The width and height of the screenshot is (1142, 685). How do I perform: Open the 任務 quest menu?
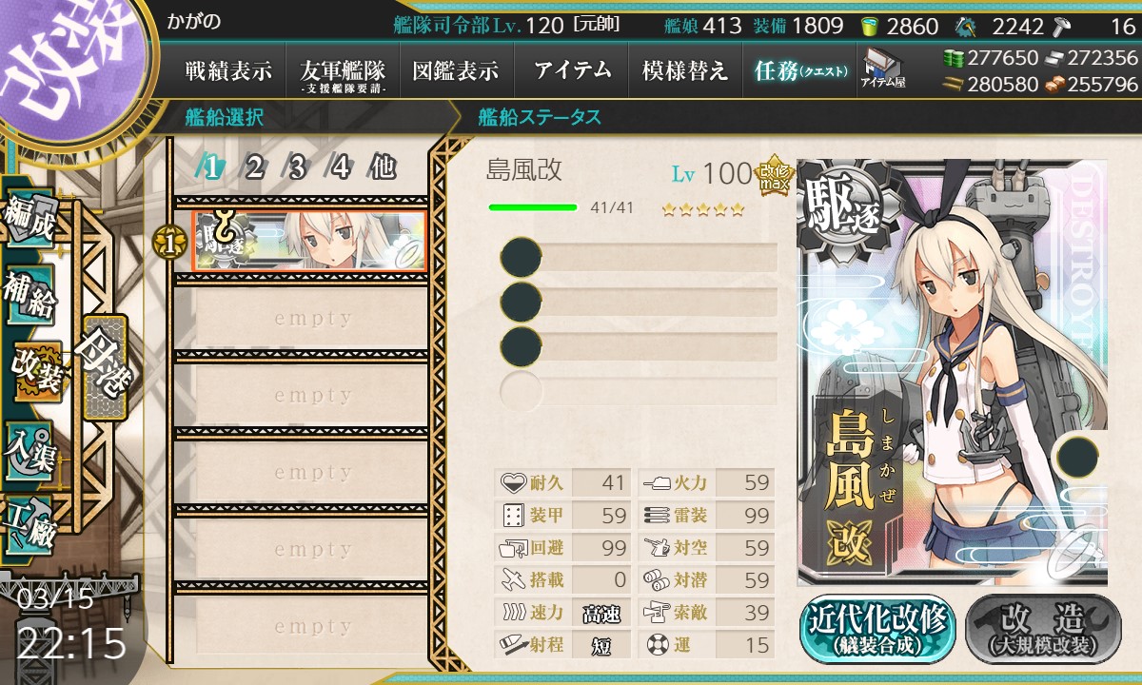coord(800,70)
